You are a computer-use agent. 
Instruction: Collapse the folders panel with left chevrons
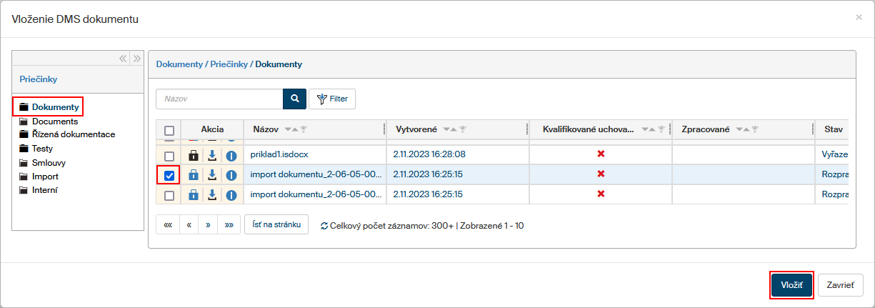(123, 59)
